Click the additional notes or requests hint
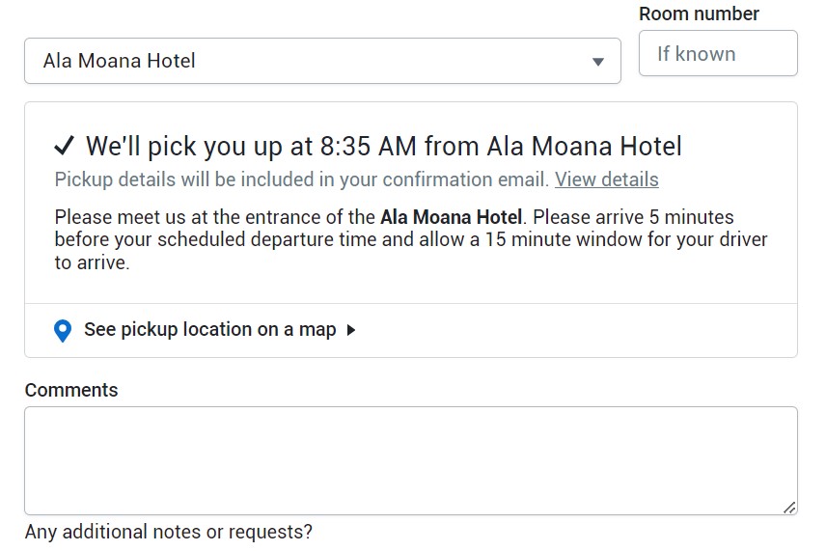The height and width of the screenshot is (551, 826). tap(169, 532)
